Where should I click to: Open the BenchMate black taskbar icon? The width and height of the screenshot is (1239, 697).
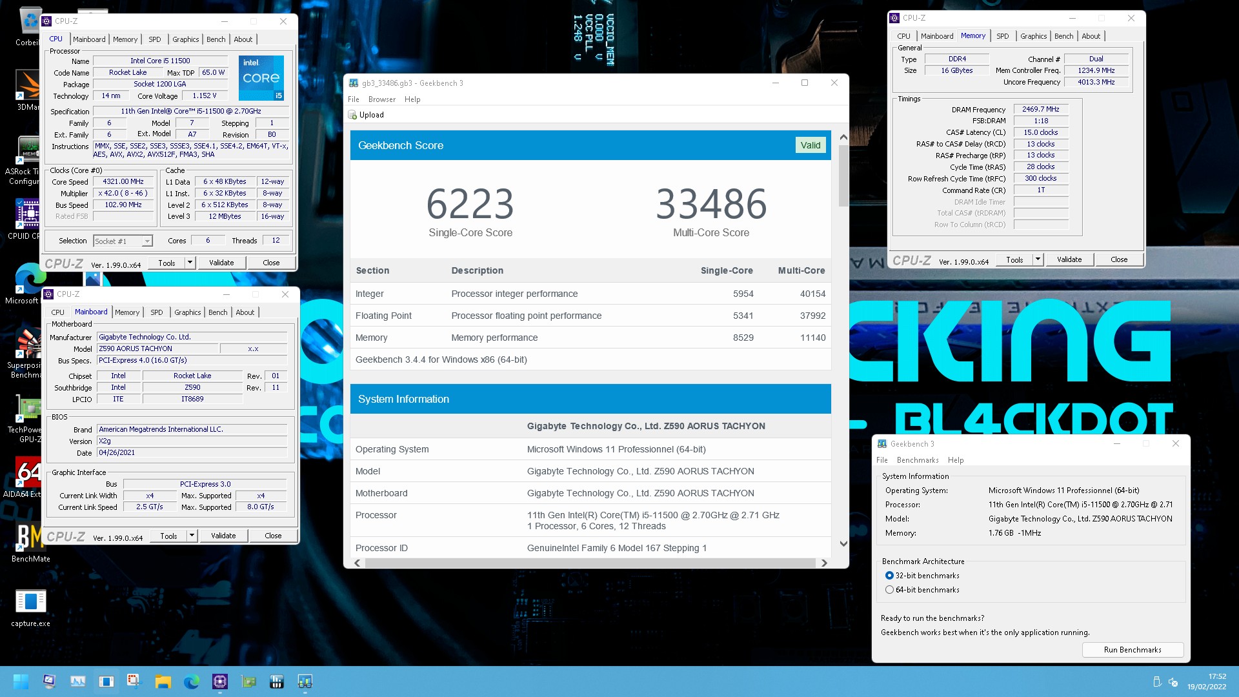pos(277,682)
